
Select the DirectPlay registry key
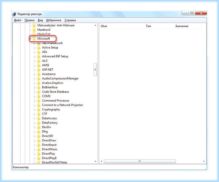pos(49,153)
